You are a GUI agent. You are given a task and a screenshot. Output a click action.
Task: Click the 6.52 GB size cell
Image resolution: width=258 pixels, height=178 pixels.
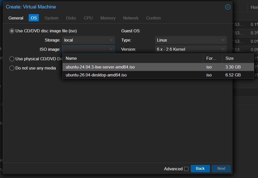tap(233, 75)
